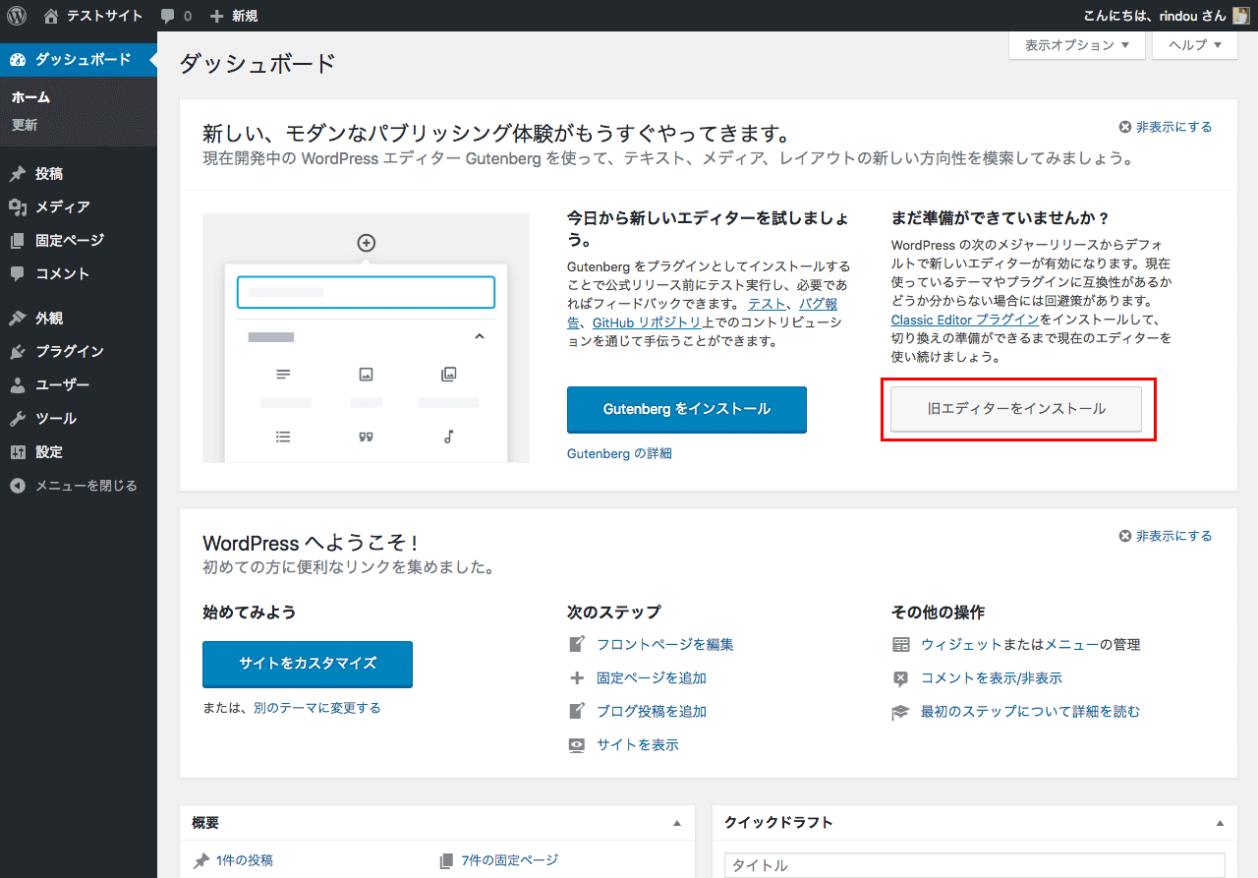The width and height of the screenshot is (1258, 878).
Task: Open the 表示オプション dropdown
Action: 1077,45
